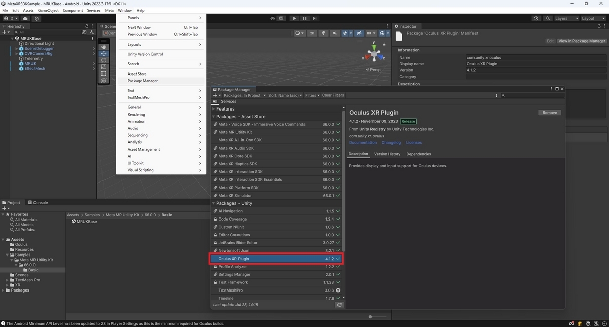The image size is (609, 327).
Task: Open the Rendering submenu
Action: pos(160,115)
